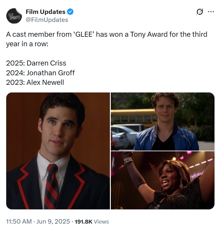Click the blue jacket in top-right photo
Screen dimensions: 221x231
click(x=166, y=138)
